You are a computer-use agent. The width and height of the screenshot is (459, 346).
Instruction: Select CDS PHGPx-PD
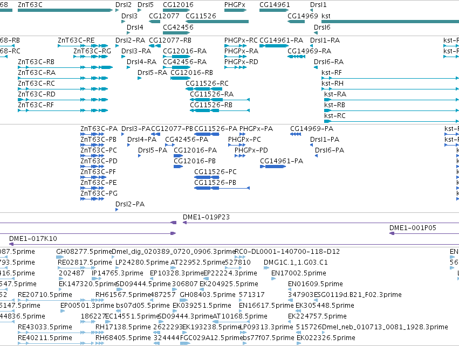point(251,150)
